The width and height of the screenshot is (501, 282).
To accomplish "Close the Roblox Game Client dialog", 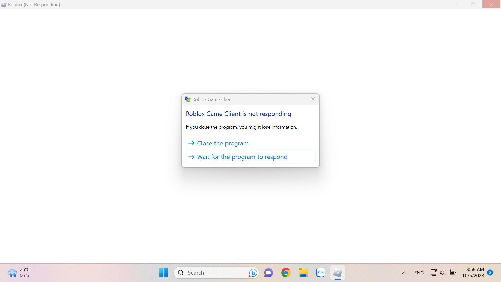I will [x=313, y=99].
